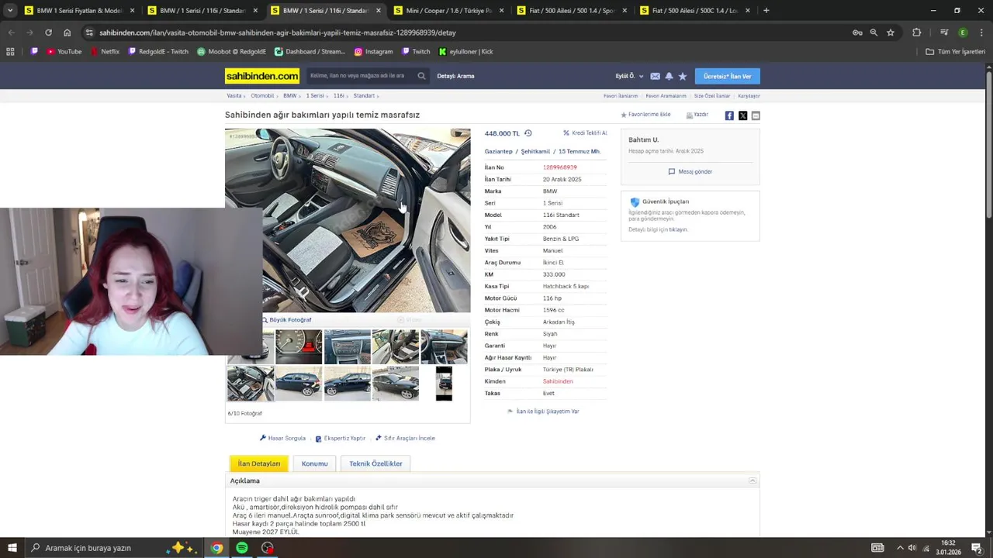Open the Karşılaştır link
993x558 pixels.
pos(749,96)
